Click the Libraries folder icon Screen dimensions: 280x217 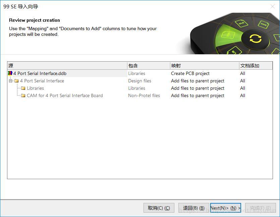(23, 88)
